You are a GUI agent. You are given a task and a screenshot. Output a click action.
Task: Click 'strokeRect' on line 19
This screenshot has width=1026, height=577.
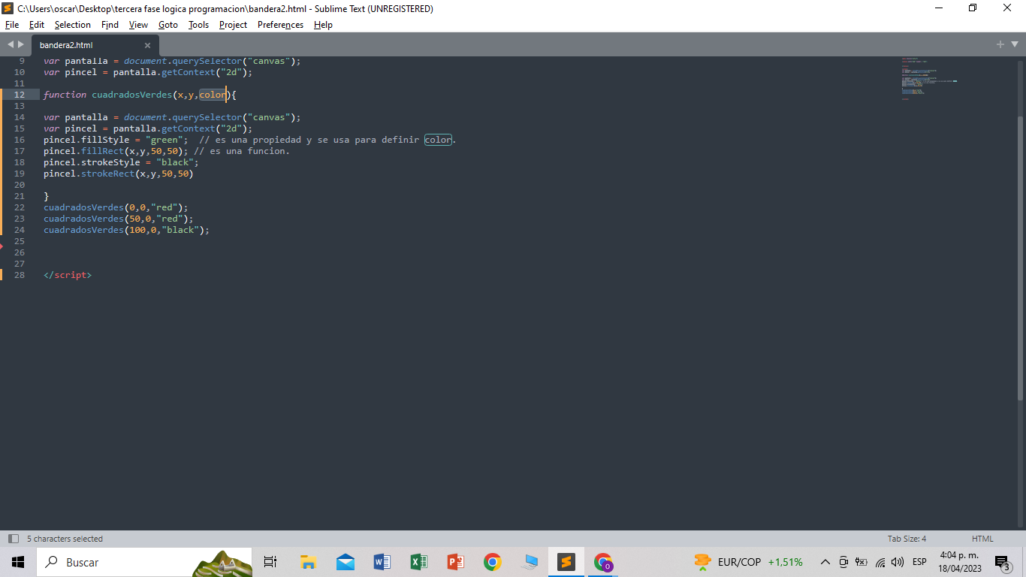point(108,174)
